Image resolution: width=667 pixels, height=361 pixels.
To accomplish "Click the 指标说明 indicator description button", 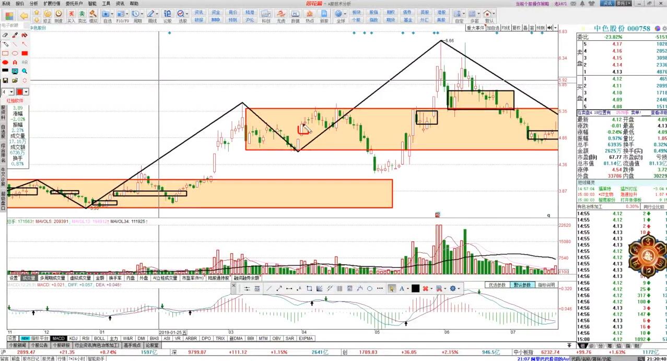I will (x=546, y=285).
